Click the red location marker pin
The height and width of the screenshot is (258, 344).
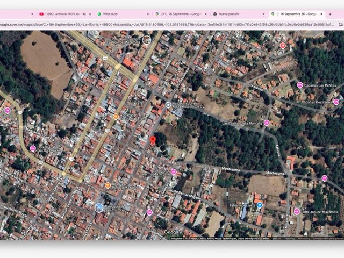(153, 140)
